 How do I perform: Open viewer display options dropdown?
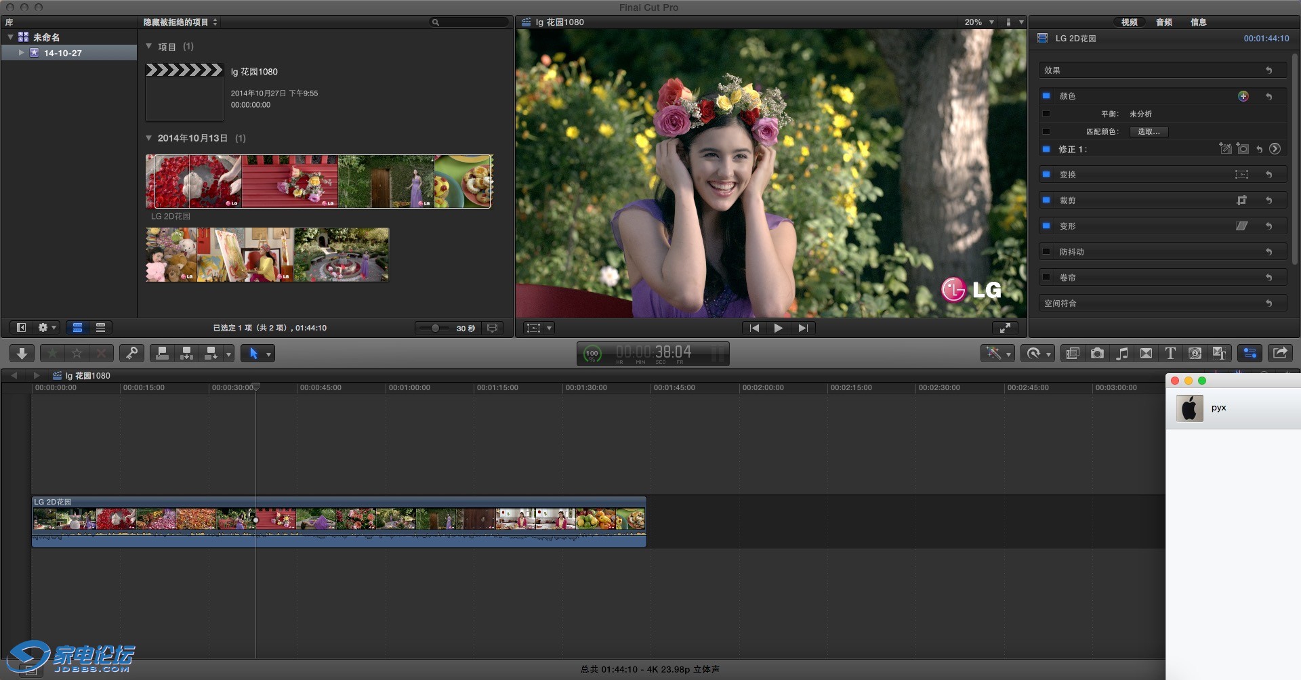point(1014,22)
